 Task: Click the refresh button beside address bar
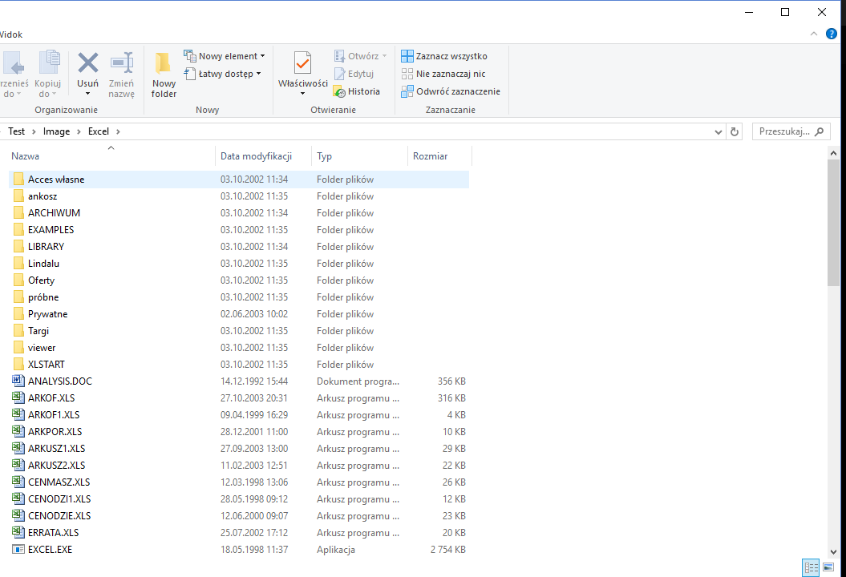click(x=735, y=131)
